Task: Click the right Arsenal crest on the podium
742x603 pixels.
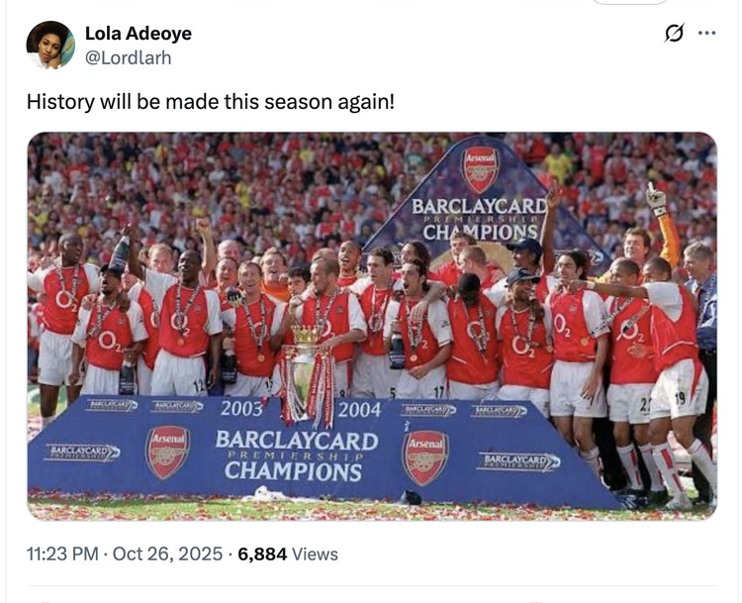Action: click(x=424, y=456)
